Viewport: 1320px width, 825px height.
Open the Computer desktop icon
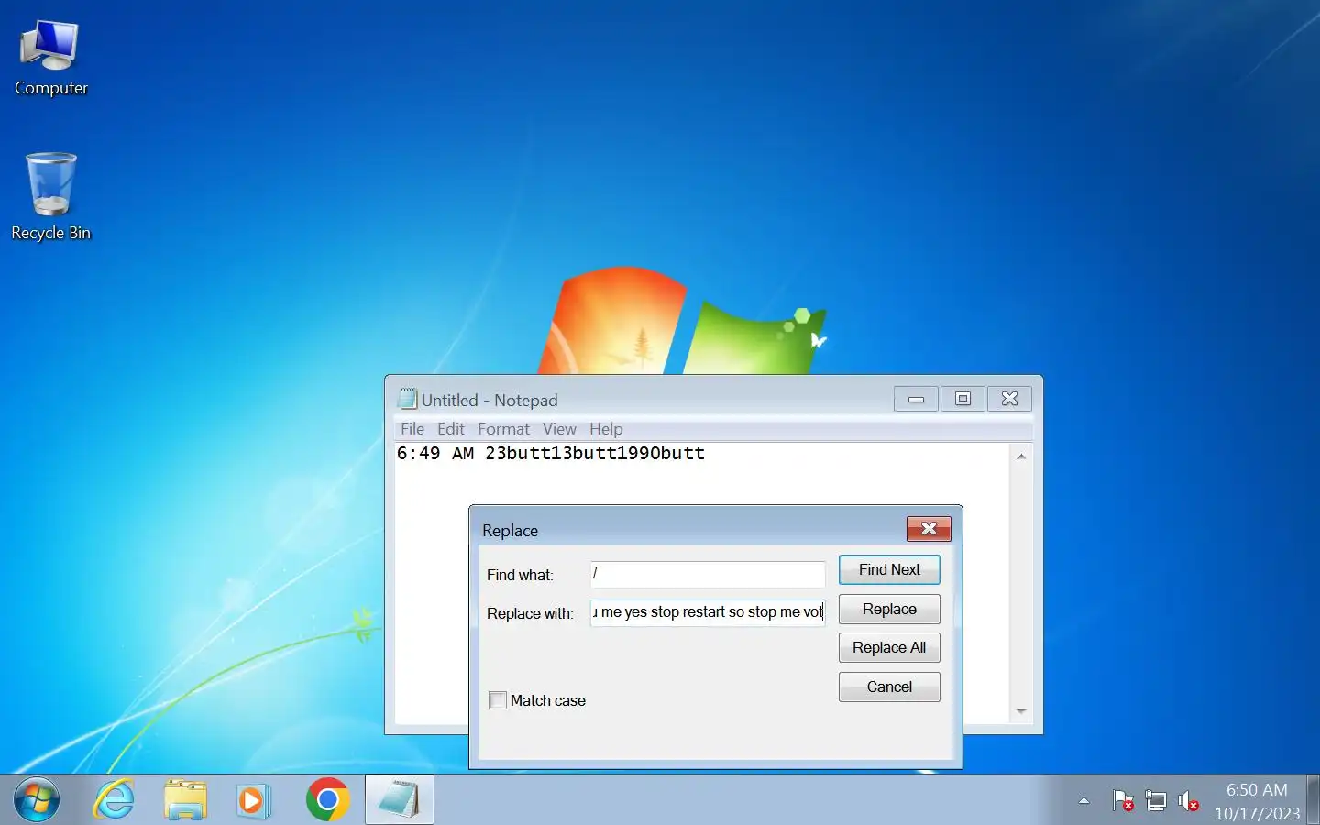click(x=51, y=58)
